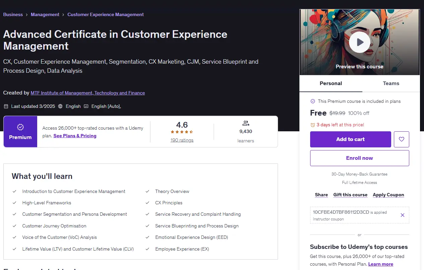Click the 100% off text
Viewport: 424px width, 270px height.
click(x=359, y=113)
